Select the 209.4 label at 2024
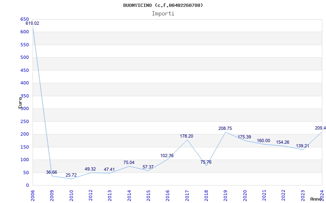This screenshot has width=326, height=203. click(x=320, y=128)
